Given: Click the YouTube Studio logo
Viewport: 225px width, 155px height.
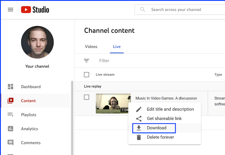Looking at the screenshot, I should pyautogui.click(x=35, y=10).
